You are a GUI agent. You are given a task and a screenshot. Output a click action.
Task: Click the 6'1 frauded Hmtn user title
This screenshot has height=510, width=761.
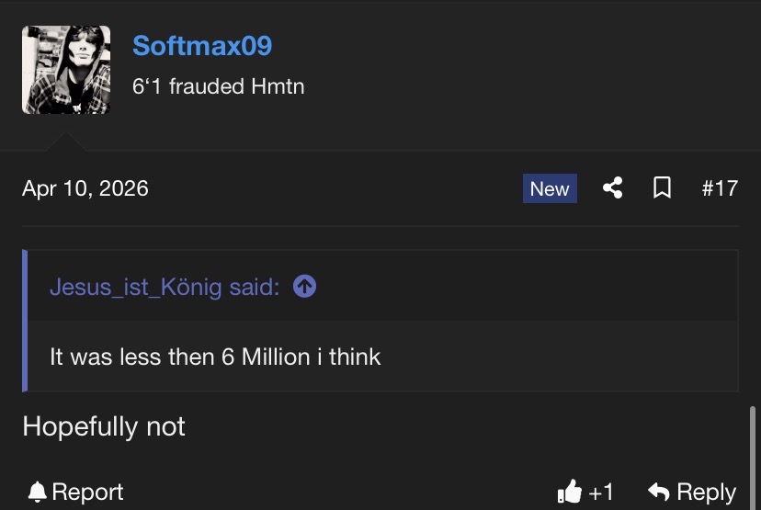[218, 87]
